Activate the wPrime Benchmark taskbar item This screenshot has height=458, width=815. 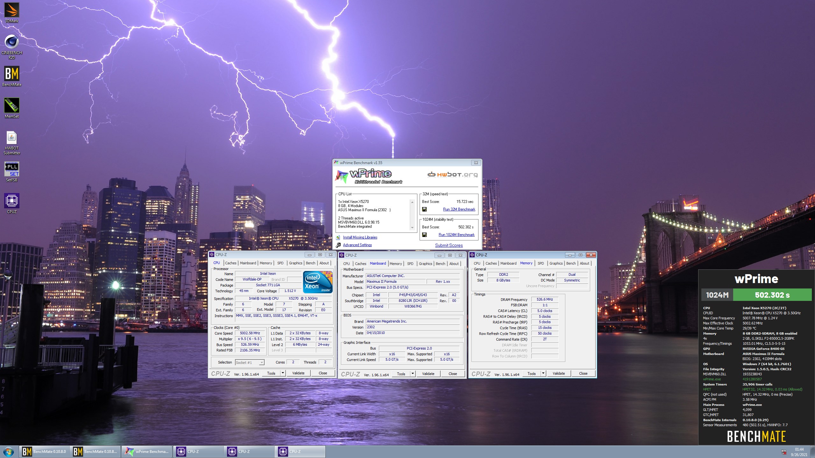pos(147,451)
